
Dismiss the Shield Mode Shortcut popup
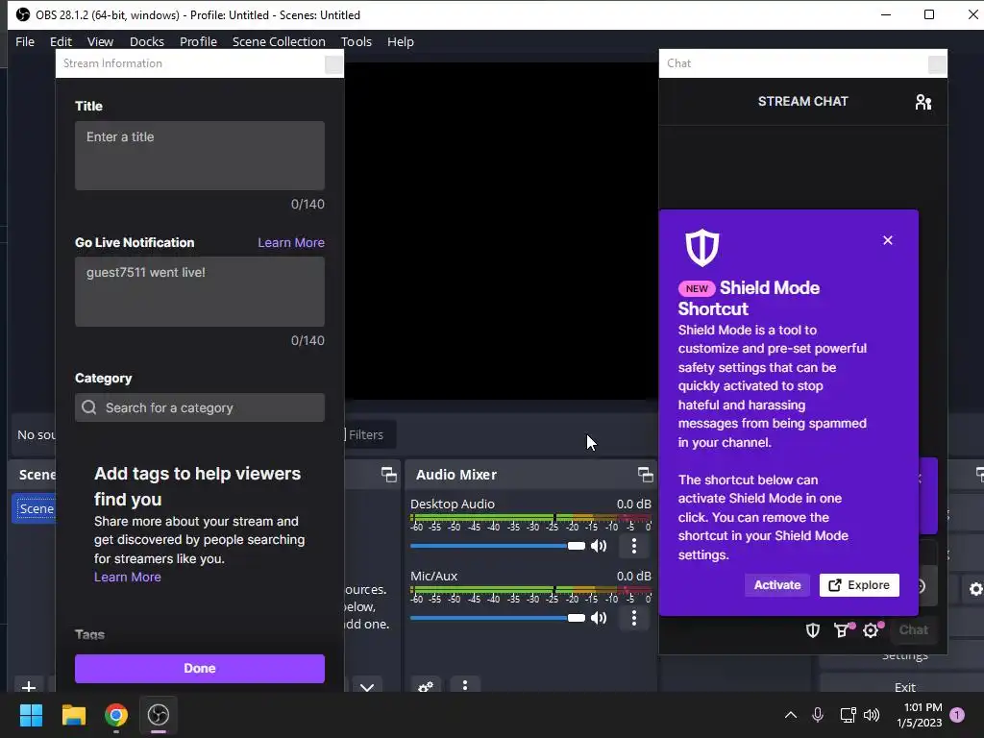[x=887, y=240]
